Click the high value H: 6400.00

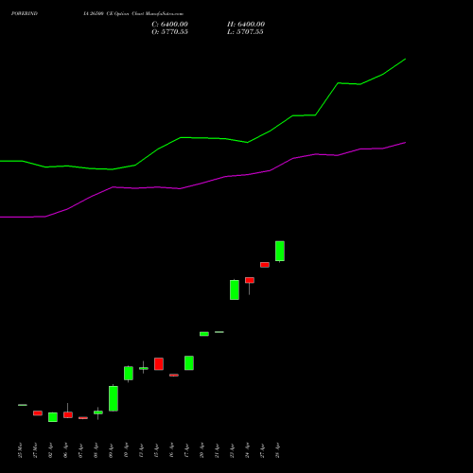[246, 25]
